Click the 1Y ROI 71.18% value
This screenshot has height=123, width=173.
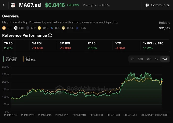[92, 48]
